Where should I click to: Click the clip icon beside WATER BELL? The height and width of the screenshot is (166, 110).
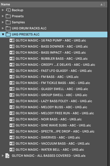(12, 150)
